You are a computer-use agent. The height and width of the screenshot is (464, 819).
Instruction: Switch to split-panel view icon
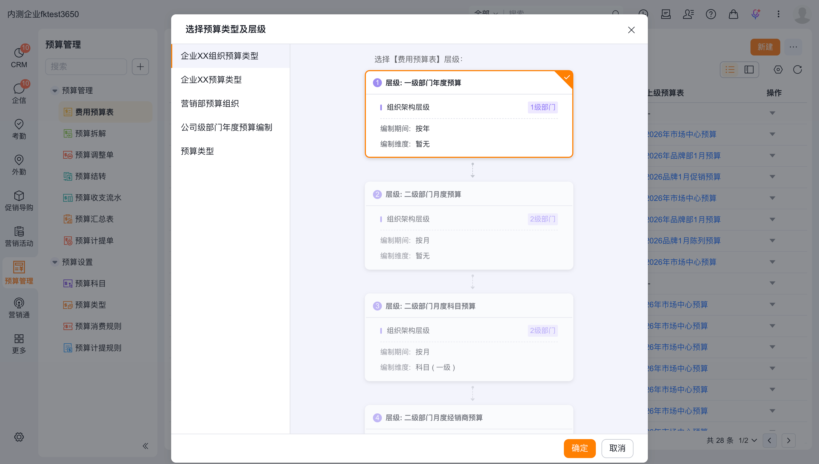749,70
